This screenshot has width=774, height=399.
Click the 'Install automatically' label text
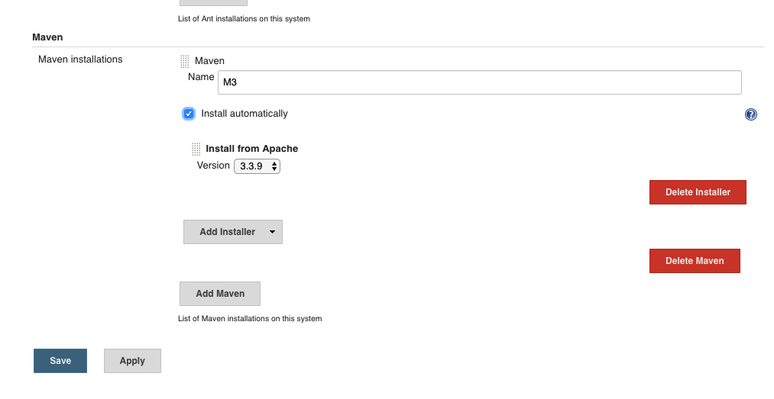tap(245, 114)
